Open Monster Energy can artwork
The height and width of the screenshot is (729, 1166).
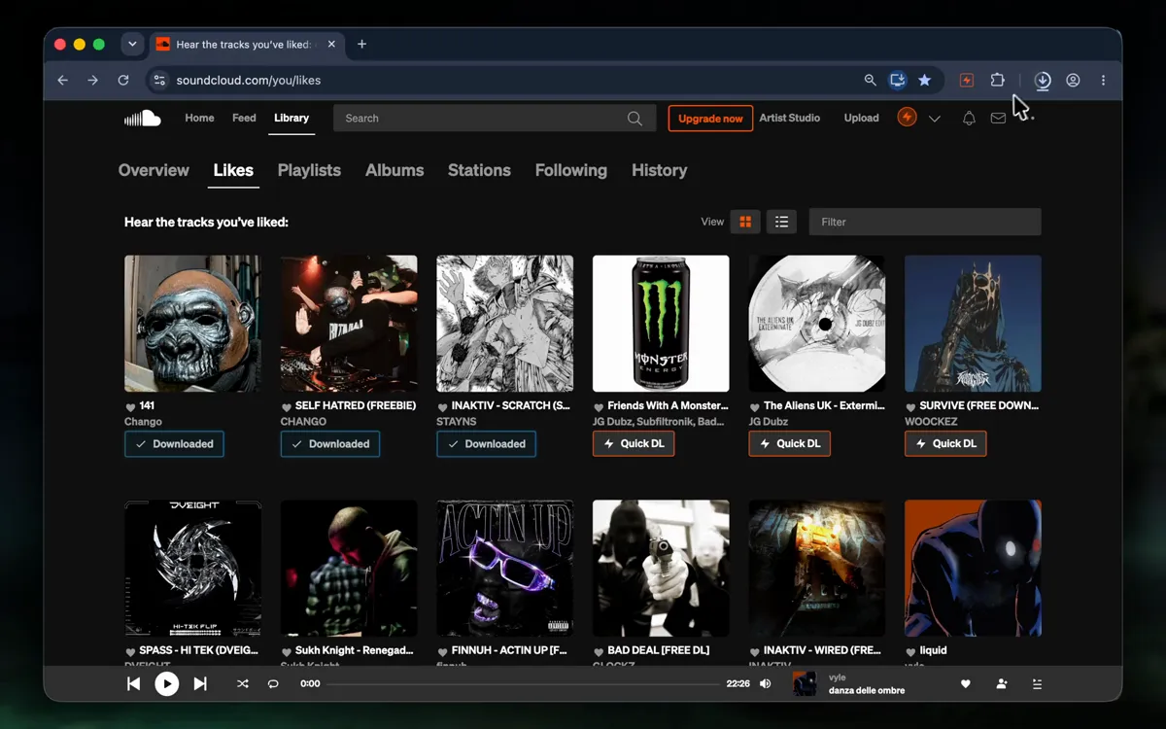point(661,324)
